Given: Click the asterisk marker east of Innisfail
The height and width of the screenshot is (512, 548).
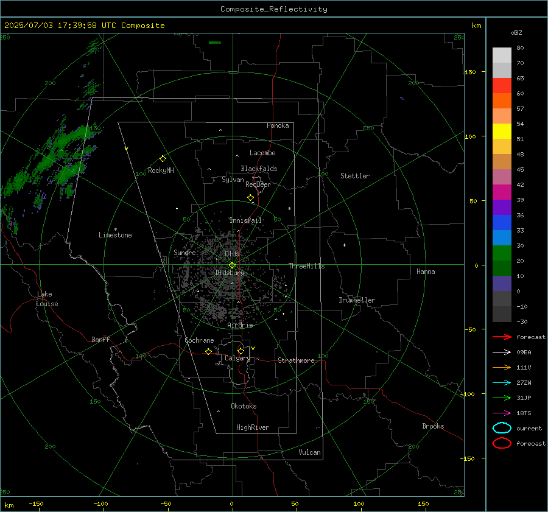Looking at the screenshot, I should (x=289, y=209).
